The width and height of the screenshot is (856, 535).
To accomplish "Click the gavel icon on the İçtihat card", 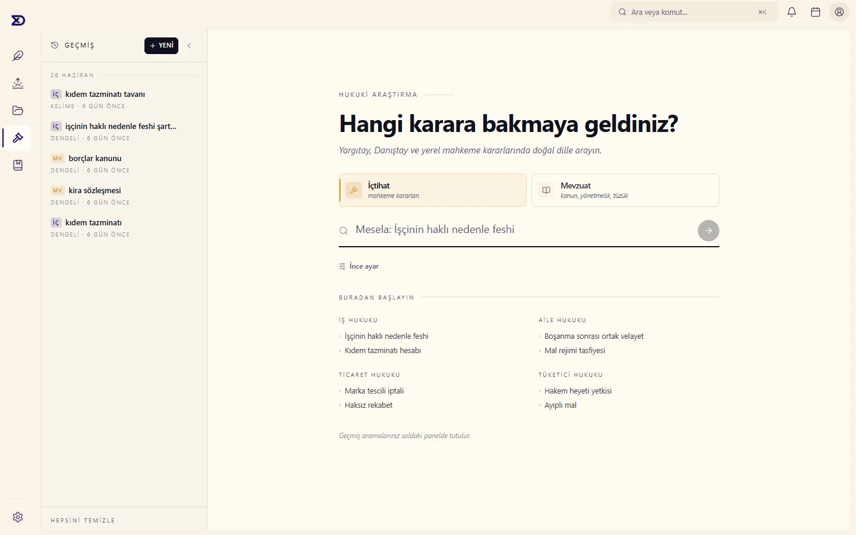I will 354,190.
